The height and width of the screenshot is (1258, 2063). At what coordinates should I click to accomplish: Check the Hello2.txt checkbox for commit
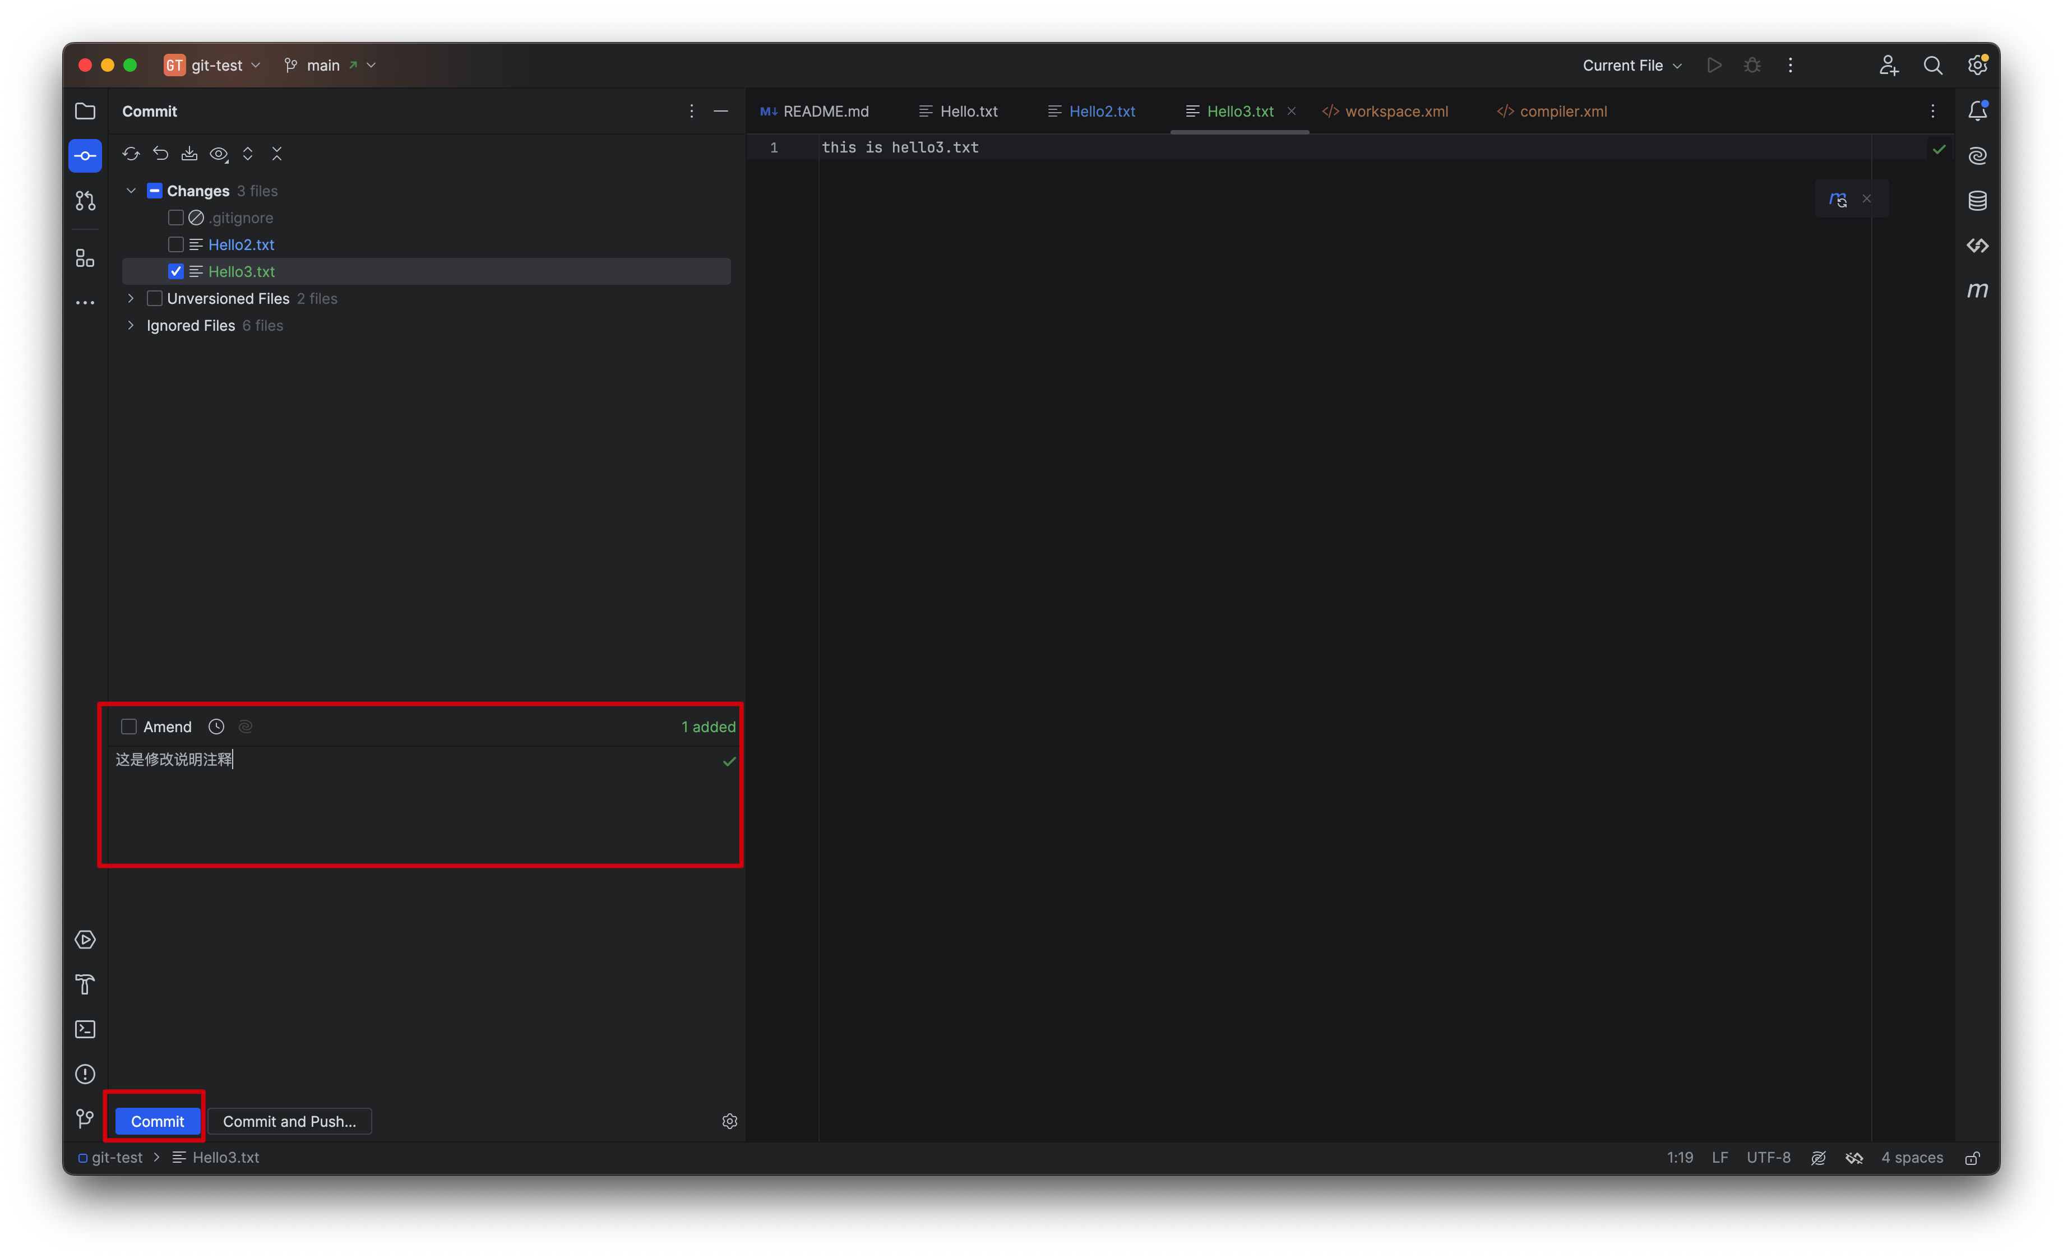click(176, 243)
